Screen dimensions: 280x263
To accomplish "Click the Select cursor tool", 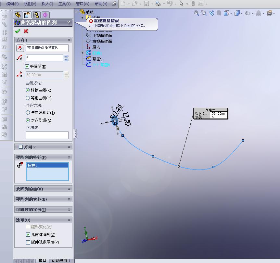I will [x=182, y=4].
